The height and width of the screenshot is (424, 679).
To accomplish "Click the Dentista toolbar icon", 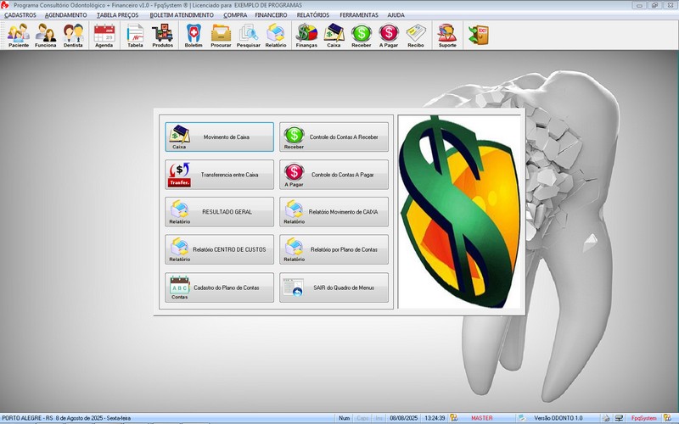I will pos(73,35).
